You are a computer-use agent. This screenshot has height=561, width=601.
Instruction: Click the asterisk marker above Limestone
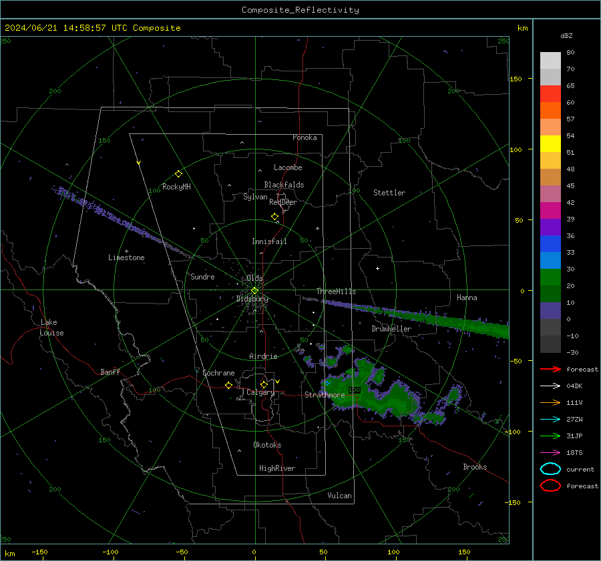point(126,251)
